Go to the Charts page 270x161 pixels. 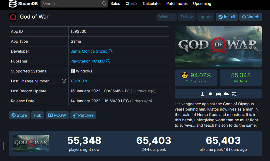coord(131,3)
